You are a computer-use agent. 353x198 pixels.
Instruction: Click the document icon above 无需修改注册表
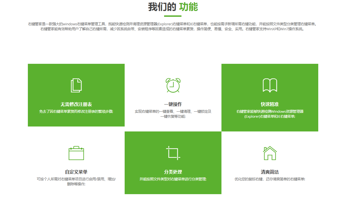76,85
